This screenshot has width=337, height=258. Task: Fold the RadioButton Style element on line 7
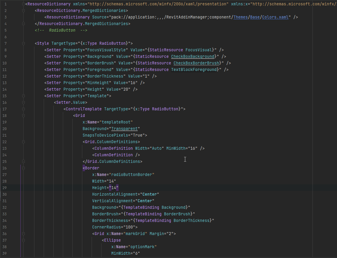[23, 44]
